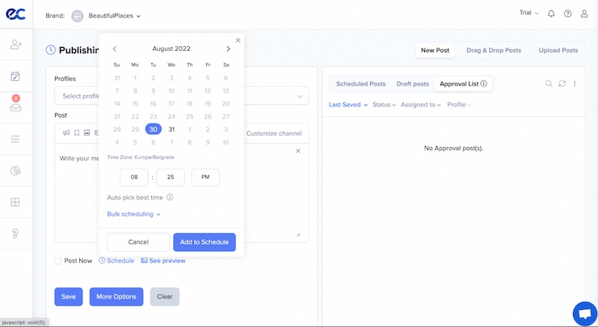Viewport: 598px width, 327px height.
Task: Open the chat support bubble
Action: point(584,313)
